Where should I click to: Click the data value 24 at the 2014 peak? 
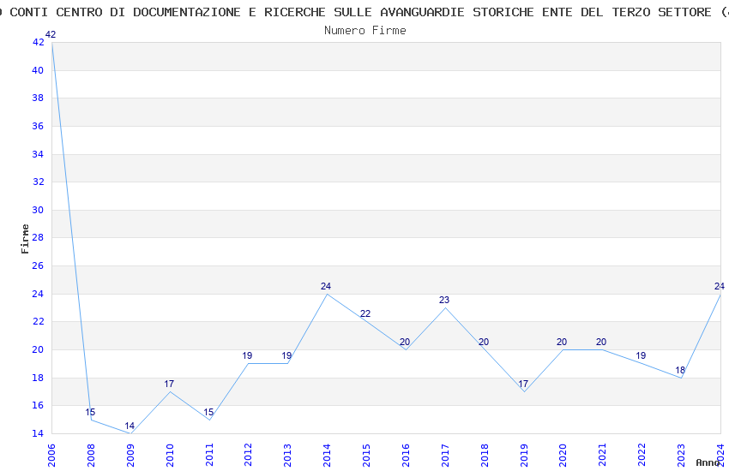326,286
